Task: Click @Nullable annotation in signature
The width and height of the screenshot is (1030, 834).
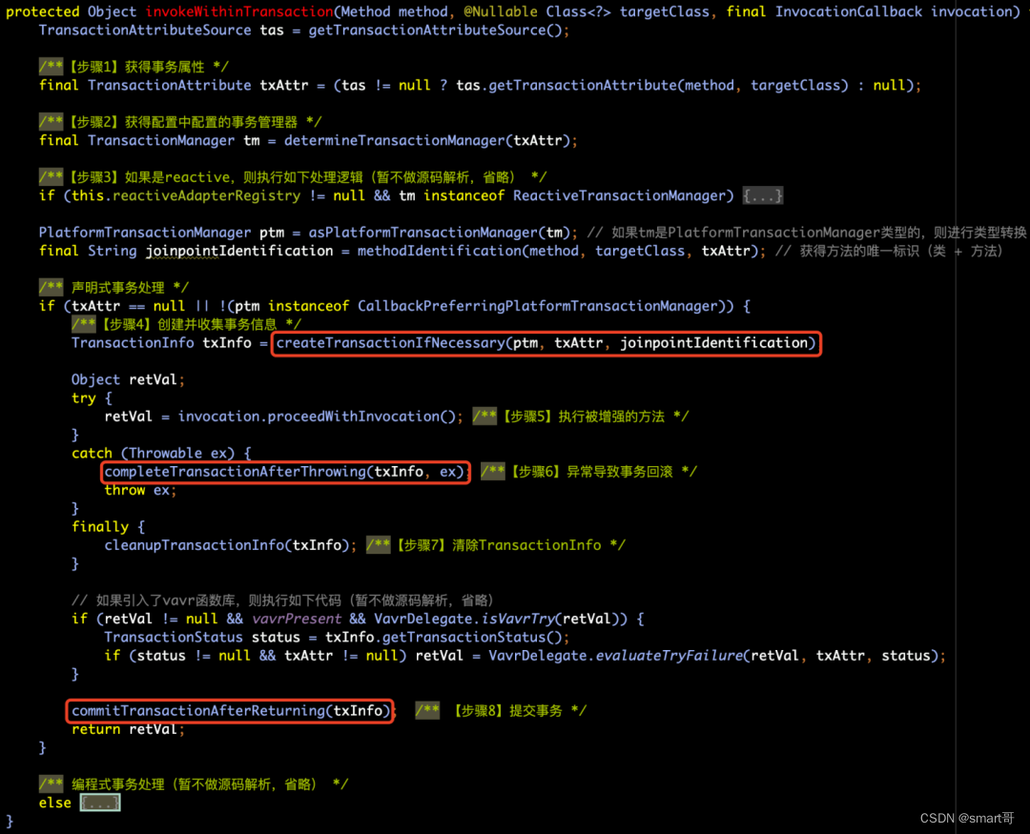Action: click(x=500, y=11)
